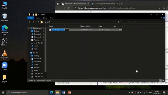The width and height of the screenshot is (168, 95).
Task: Sort files by Name column
Action: pyautogui.click(x=64, y=26)
